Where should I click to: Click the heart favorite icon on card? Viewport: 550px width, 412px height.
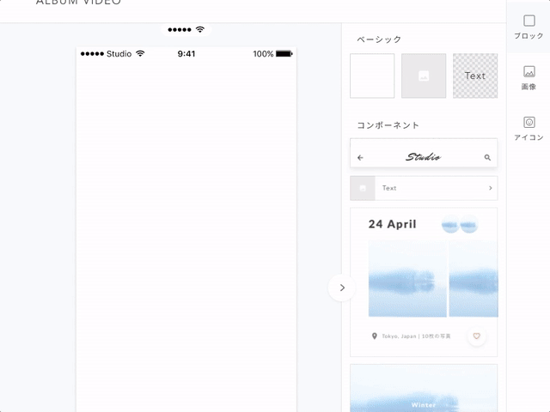(477, 336)
